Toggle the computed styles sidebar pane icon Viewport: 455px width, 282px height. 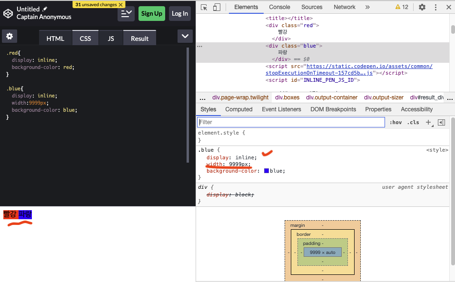[x=441, y=122]
